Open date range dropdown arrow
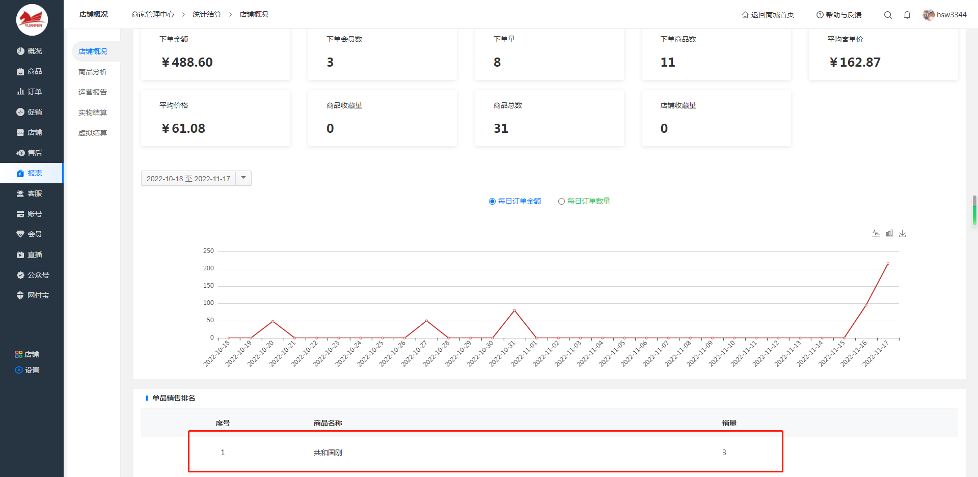978x477 pixels. [x=243, y=178]
